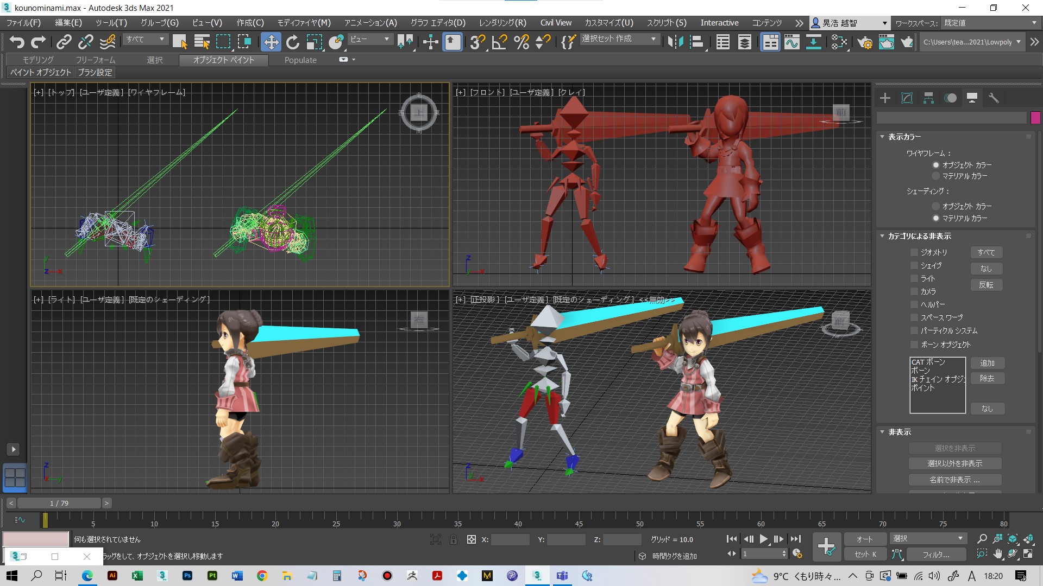Check the カメラ hide checkbox

click(914, 291)
